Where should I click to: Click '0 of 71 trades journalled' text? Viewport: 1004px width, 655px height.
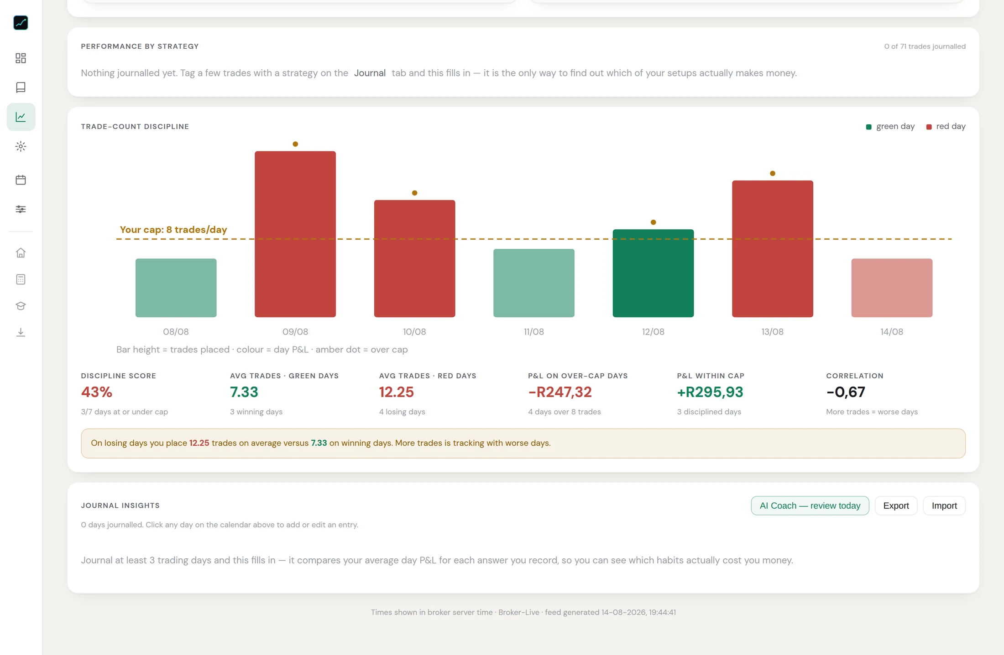[925, 46]
